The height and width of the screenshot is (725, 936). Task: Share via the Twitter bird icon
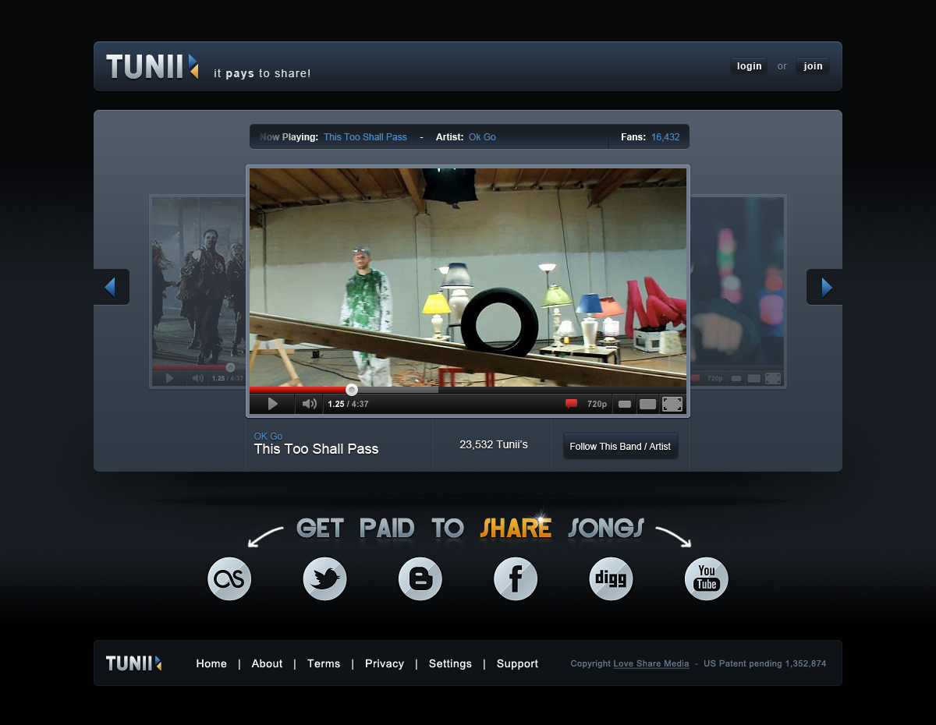[x=324, y=578]
